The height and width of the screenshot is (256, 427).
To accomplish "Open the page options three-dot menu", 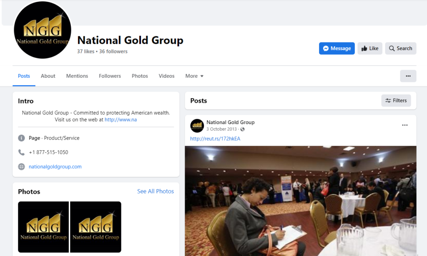I will 408,76.
